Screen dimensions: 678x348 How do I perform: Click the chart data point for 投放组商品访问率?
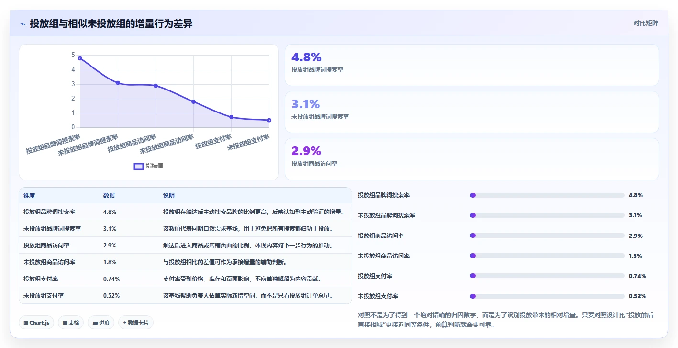[156, 86]
